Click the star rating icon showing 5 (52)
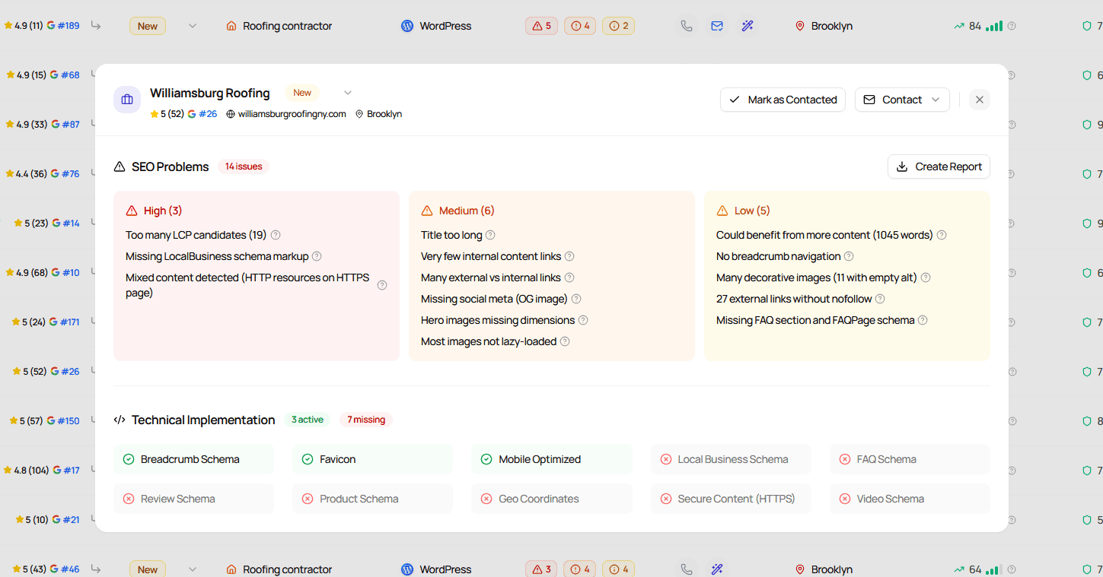The width and height of the screenshot is (1103, 577). pyautogui.click(x=166, y=114)
